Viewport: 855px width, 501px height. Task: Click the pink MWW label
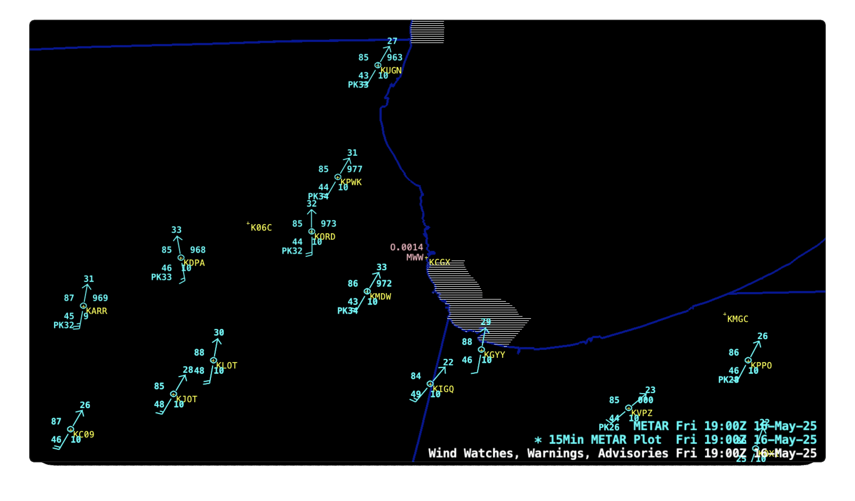[415, 257]
